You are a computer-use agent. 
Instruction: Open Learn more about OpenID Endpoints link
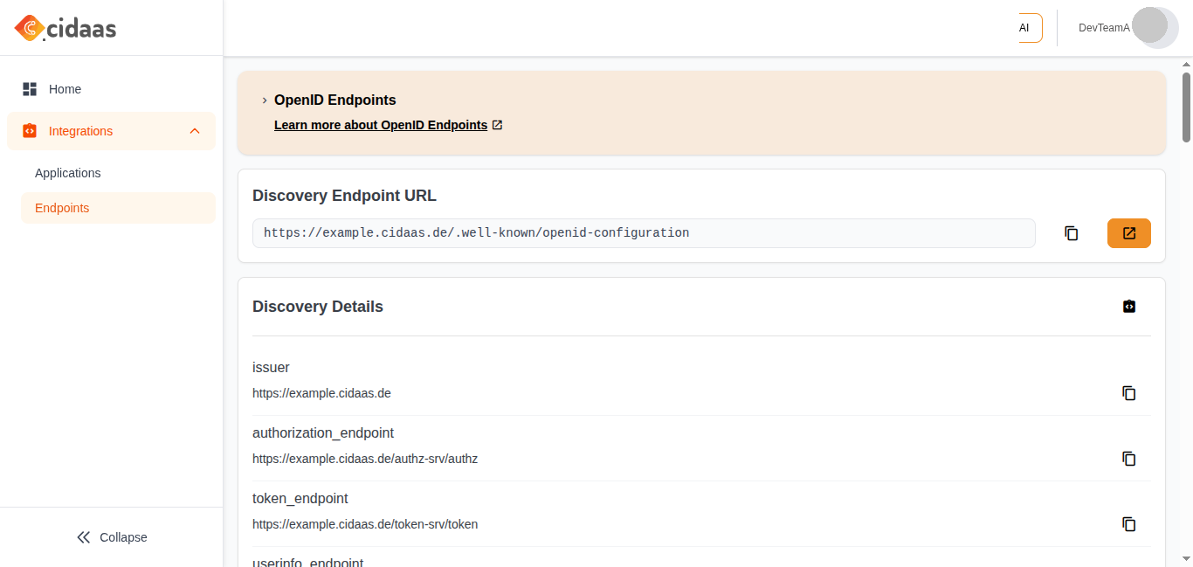click(381, 125)
